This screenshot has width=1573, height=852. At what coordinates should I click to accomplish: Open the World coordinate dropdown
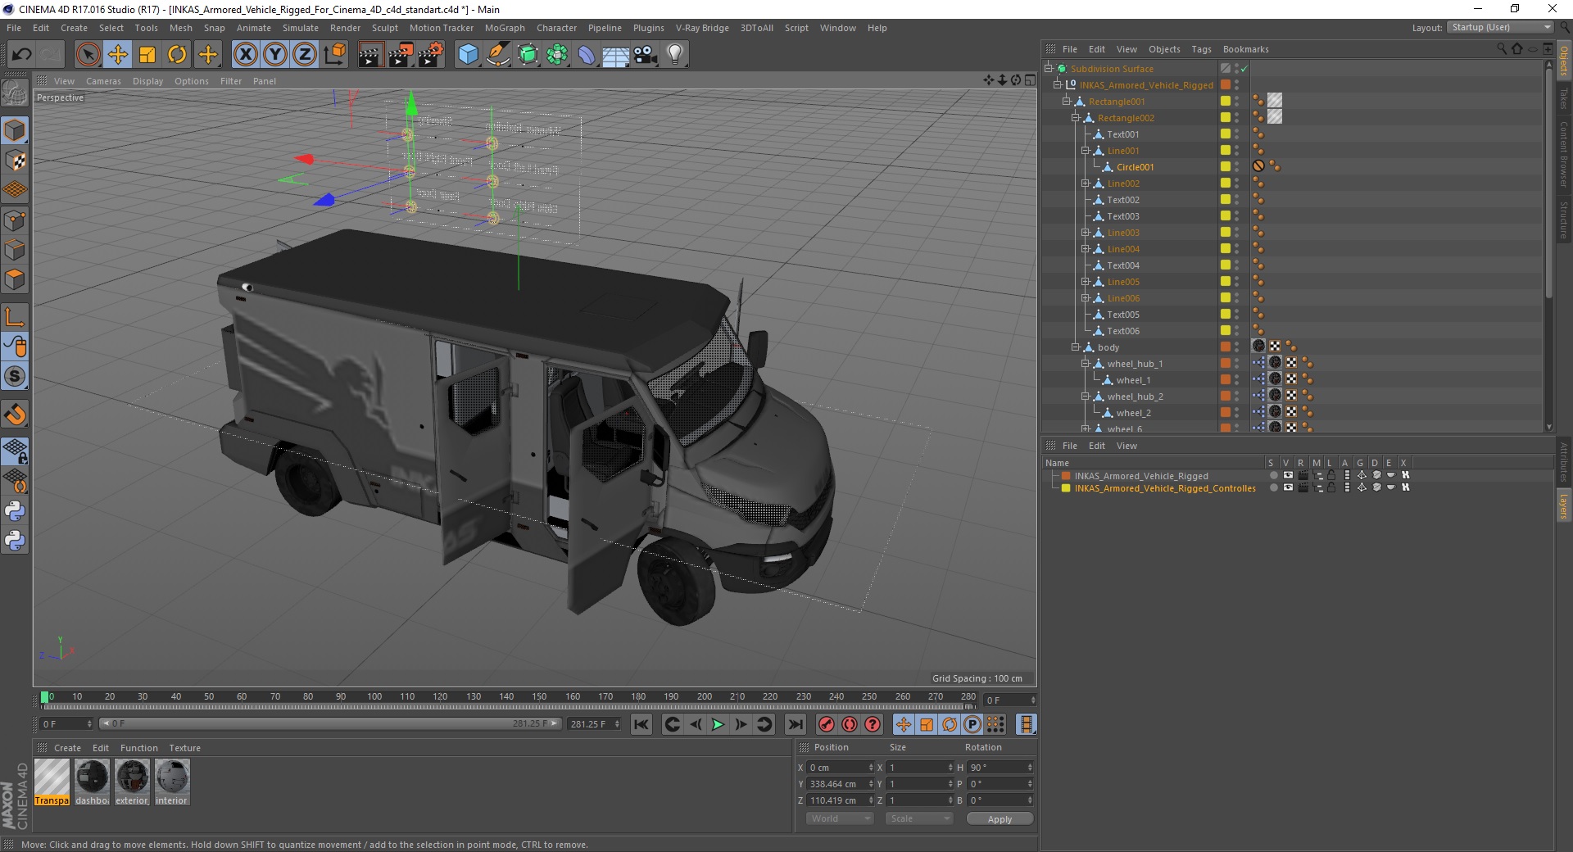839,818
